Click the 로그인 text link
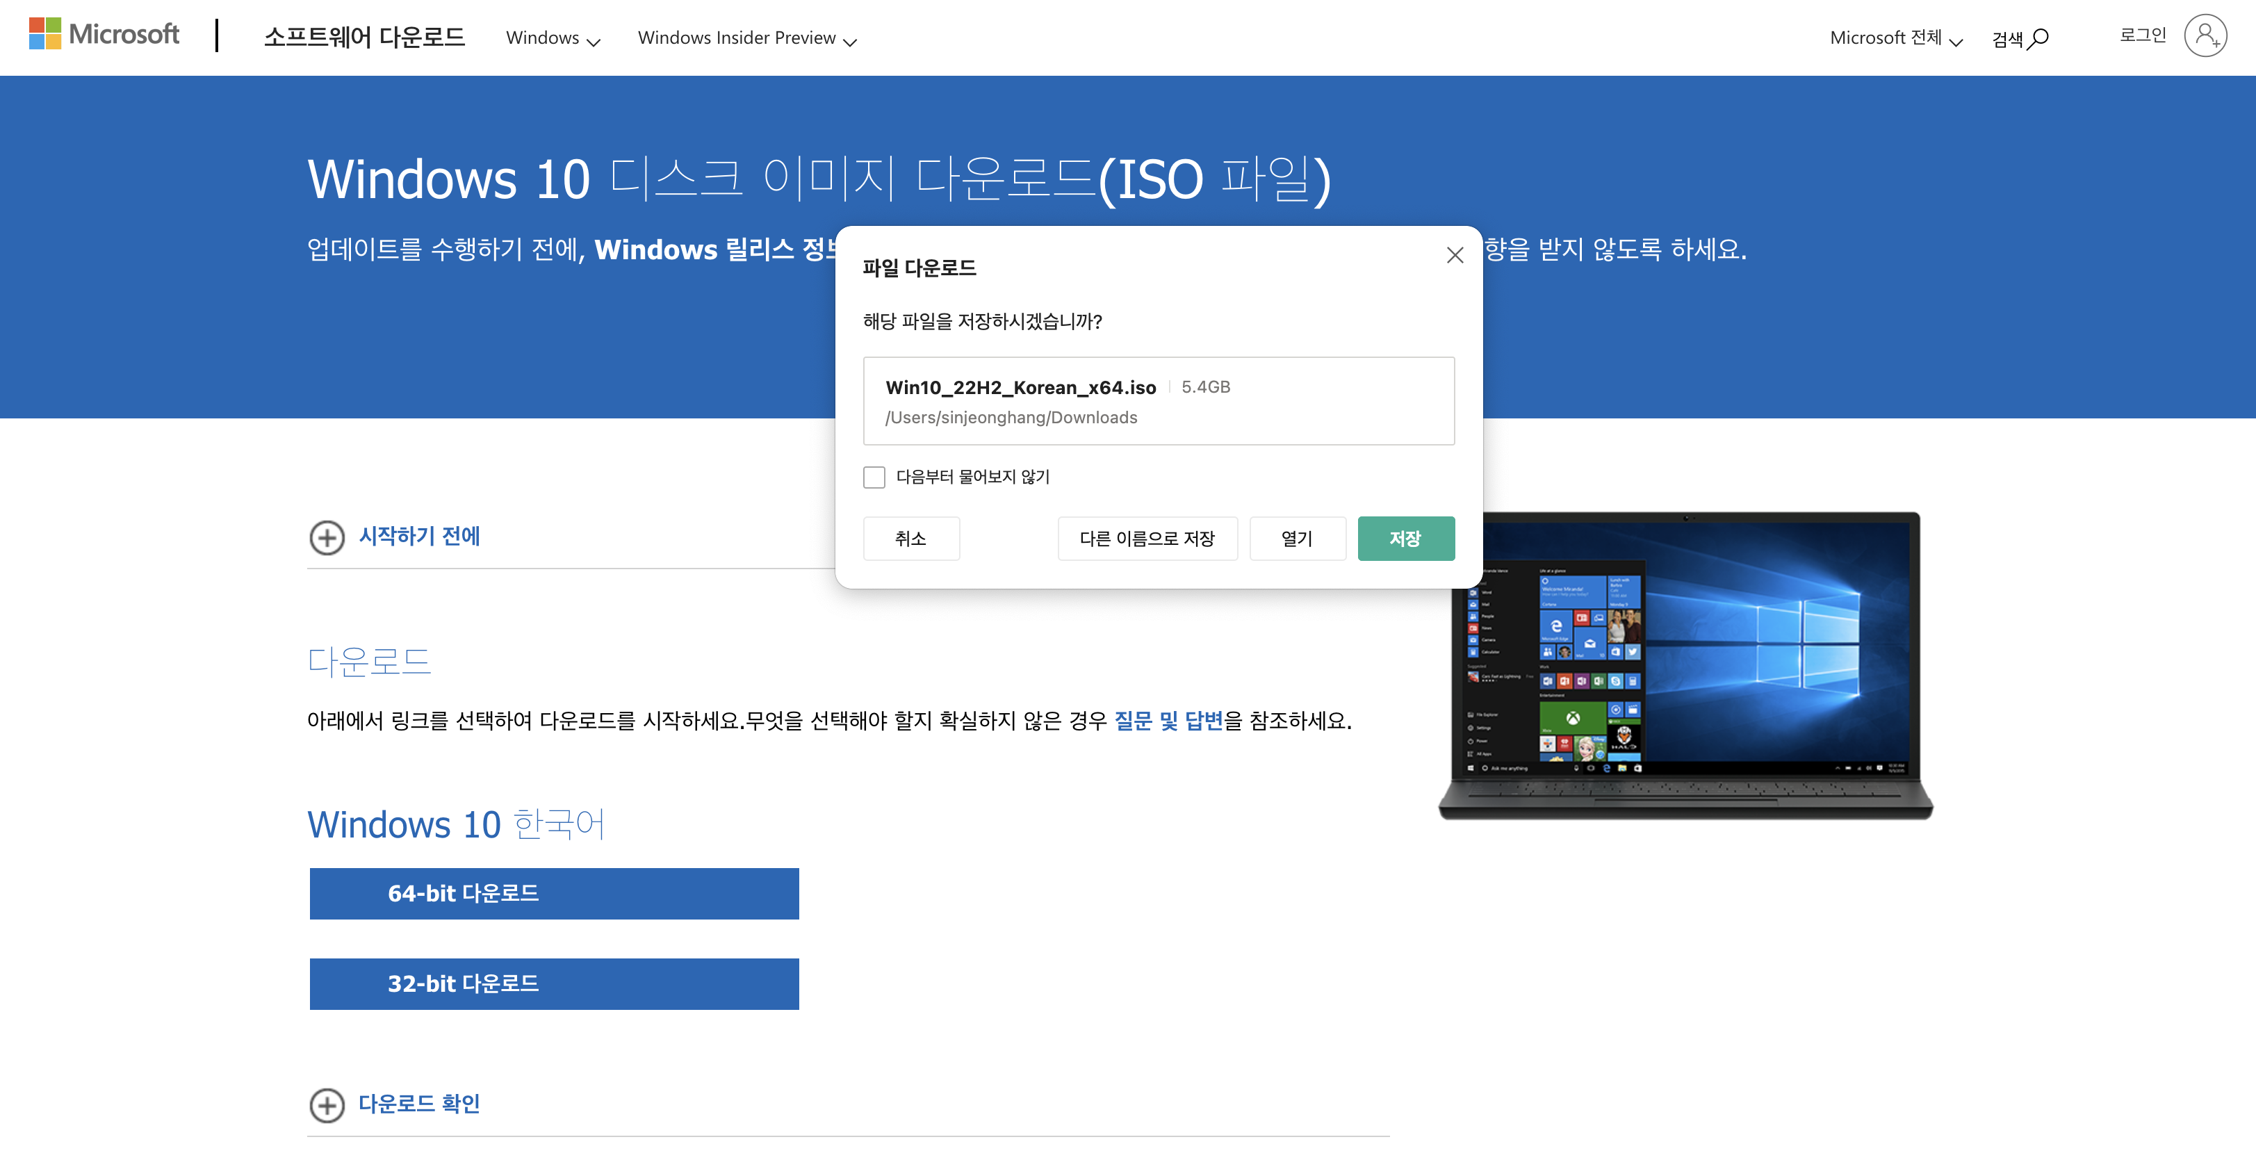The width and height of the screenshot is (2256, 1160). click(x=2142, y=35)
